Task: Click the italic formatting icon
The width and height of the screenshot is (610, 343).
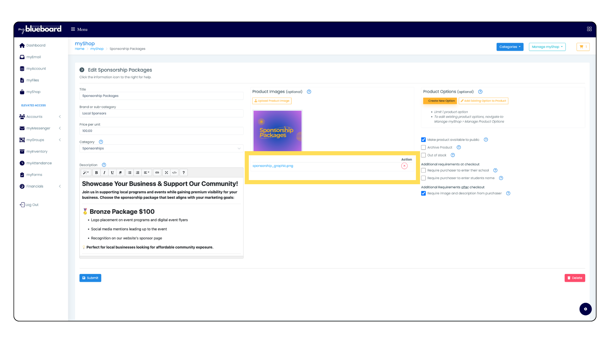Action: click(104, 172)
